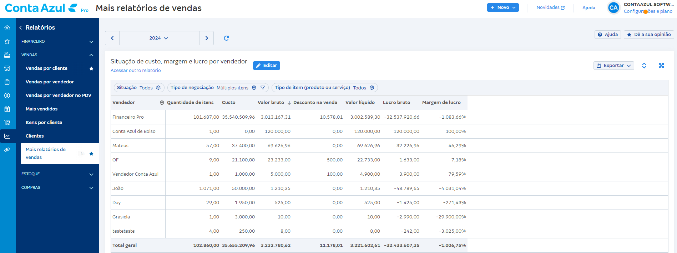Select the reports chart icon in rail
The image size is (677, 253).
(x=7, y=136)
